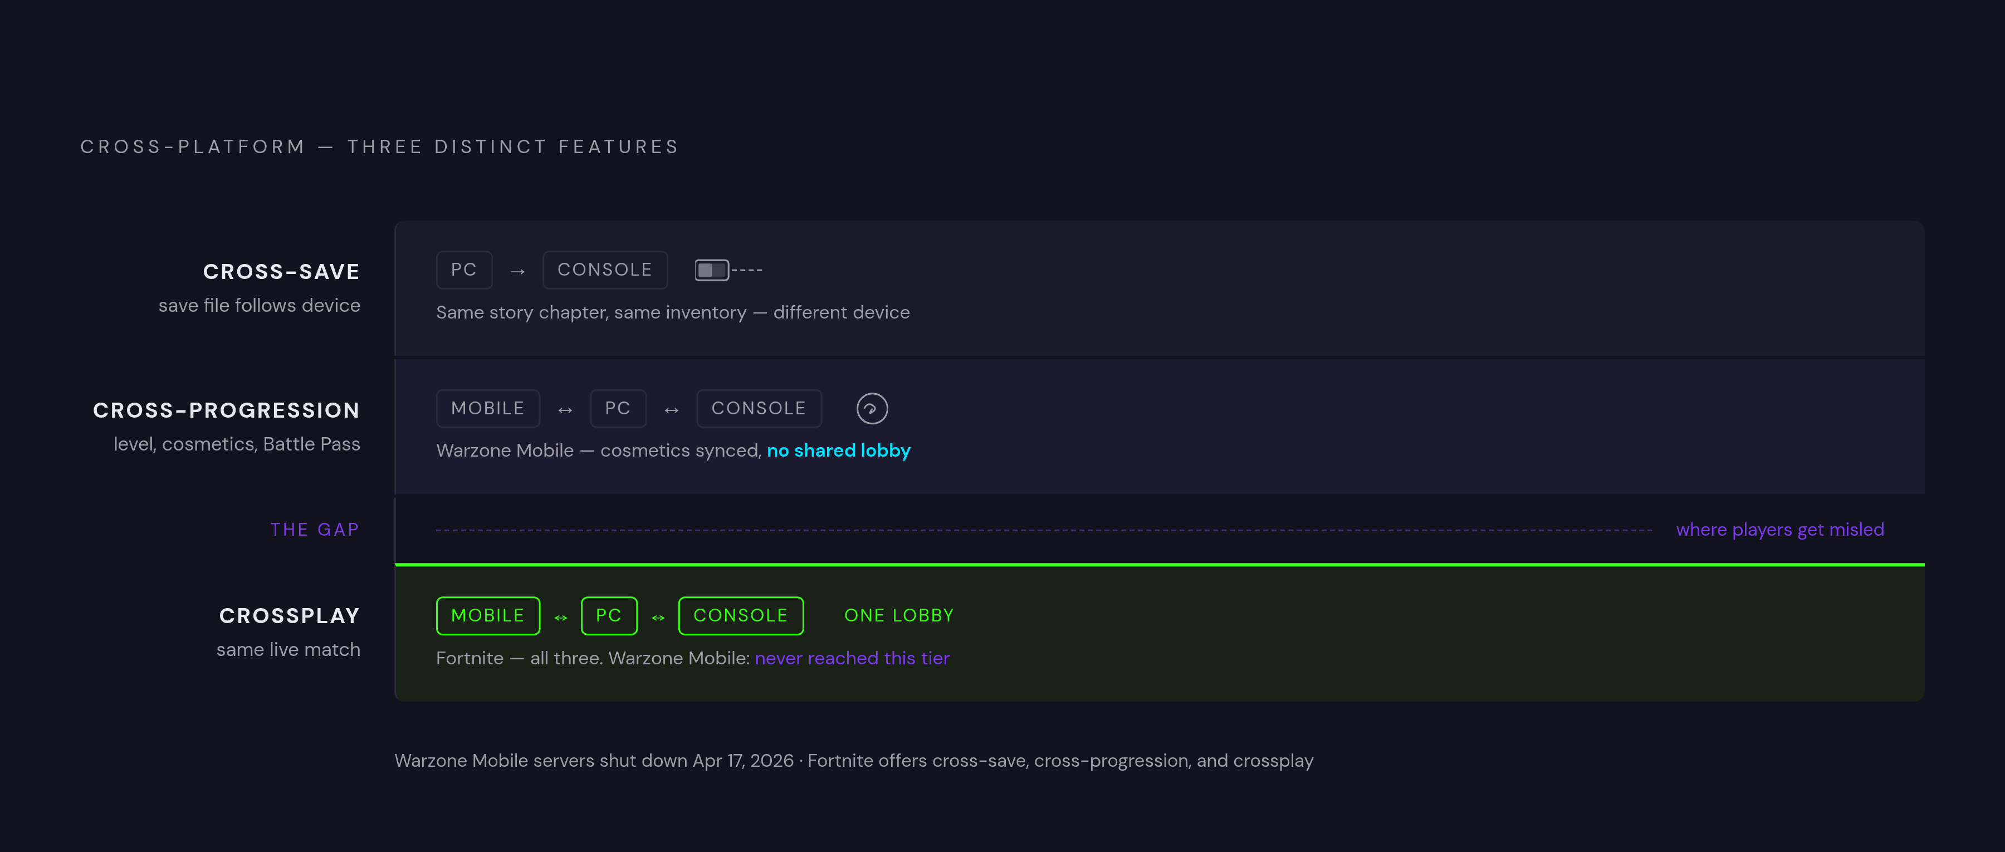Click the ONE LOBBY label
Screen dimensions: 2005x852
tap(899, 615)
